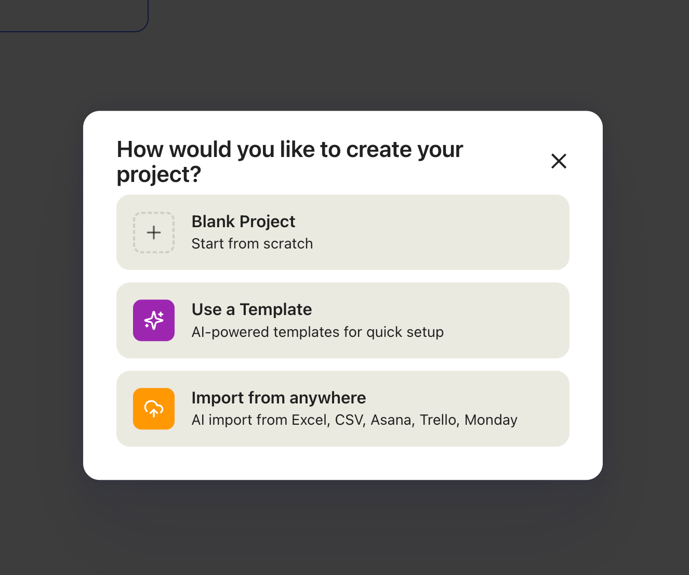Click the dashed square border around the plus

pos(135,232)
